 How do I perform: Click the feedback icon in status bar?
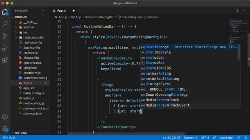[239, 138]
